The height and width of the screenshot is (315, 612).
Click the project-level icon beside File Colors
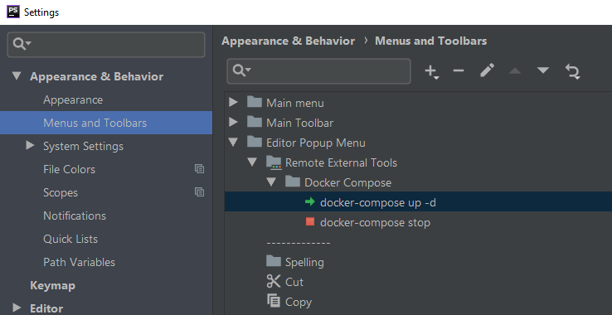pos(200,169)
